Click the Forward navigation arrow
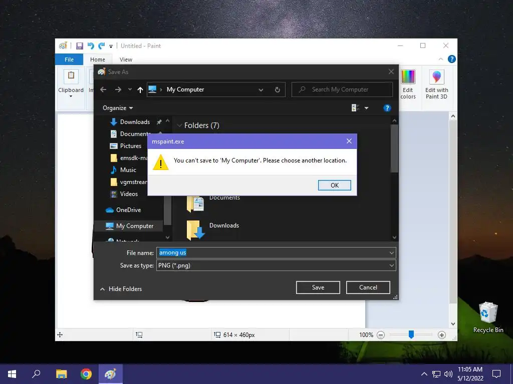 [x=118, y=89]
